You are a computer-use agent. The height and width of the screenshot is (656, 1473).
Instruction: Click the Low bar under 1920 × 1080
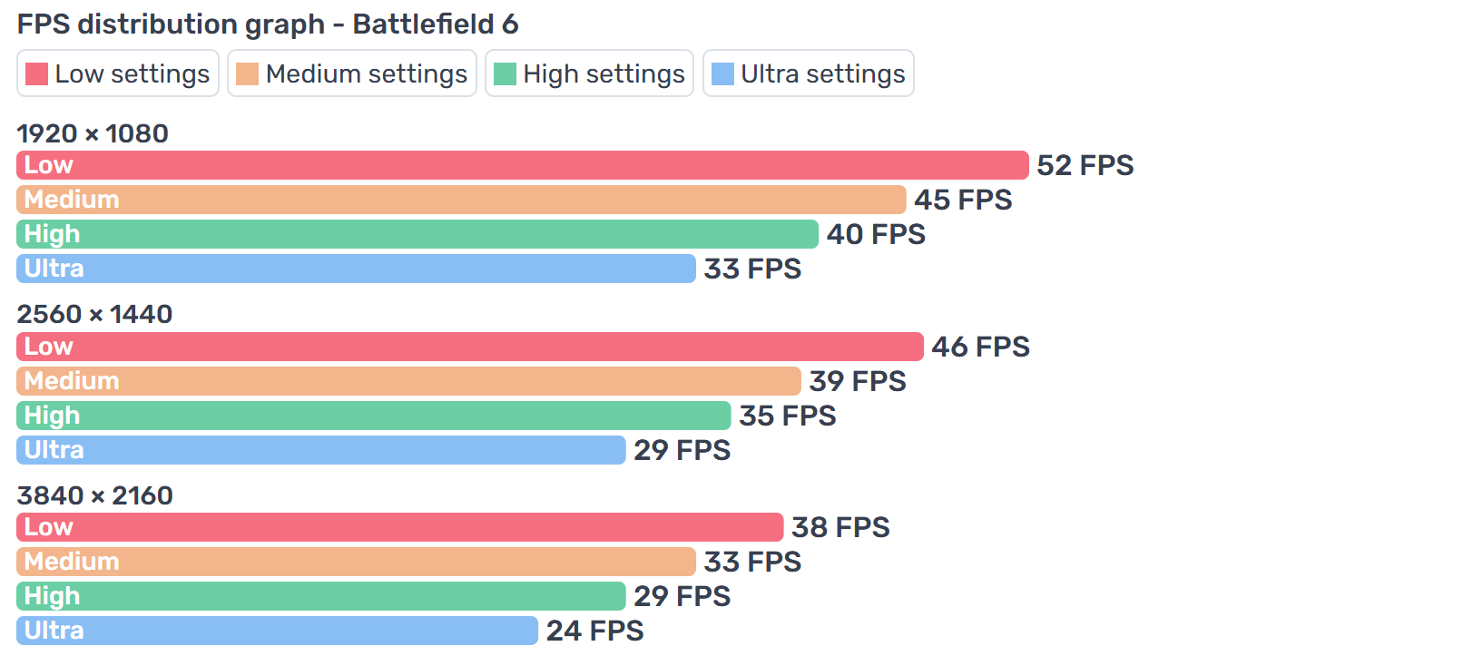(x=522, y=165)
